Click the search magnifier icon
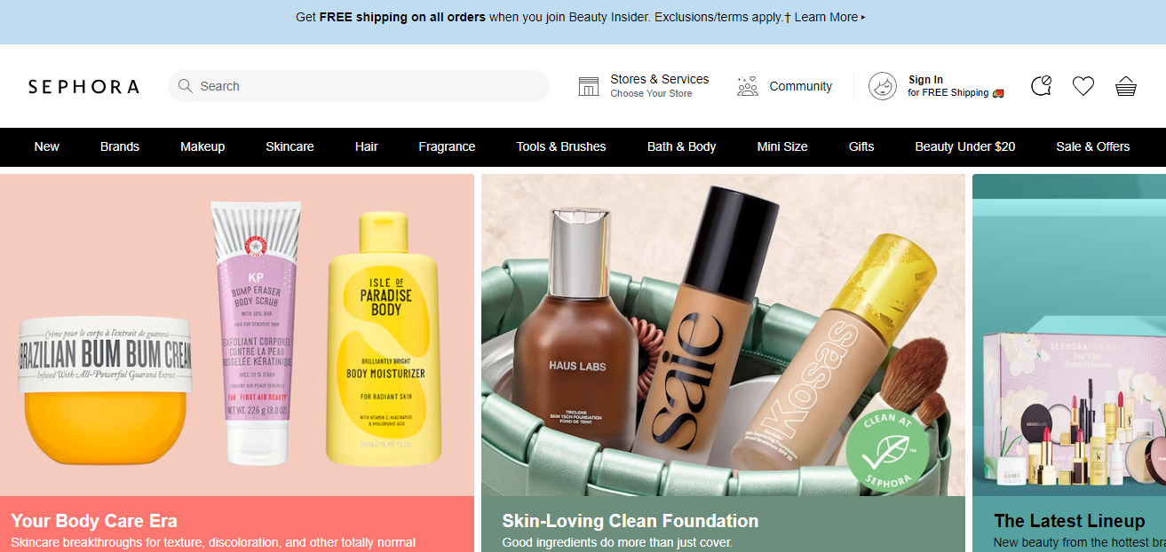This screenshot has height=552, width=1166. tap(185, 86)
